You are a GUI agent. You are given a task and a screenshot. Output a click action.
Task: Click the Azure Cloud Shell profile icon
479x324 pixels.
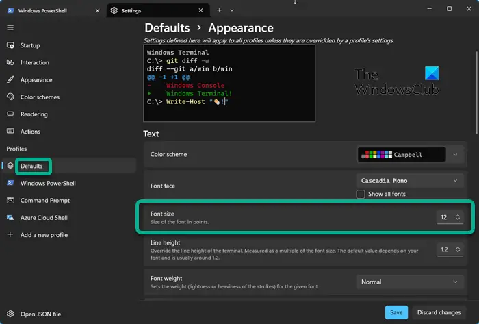click(x=10, y=217)
